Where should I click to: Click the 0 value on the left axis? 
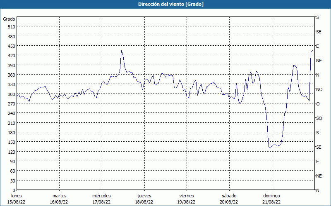tap(14, 190)
